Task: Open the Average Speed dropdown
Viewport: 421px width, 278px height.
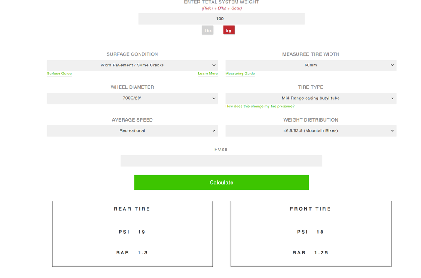Action: tap(132, 131)
